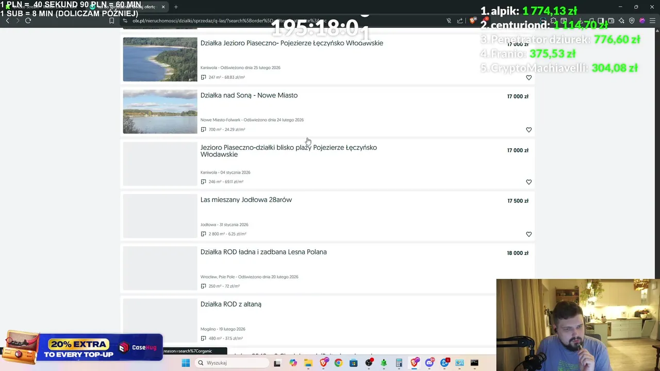Open the browser hamburger menu
Viewport: 660px width, 371px height.
(x=652, y=21)
